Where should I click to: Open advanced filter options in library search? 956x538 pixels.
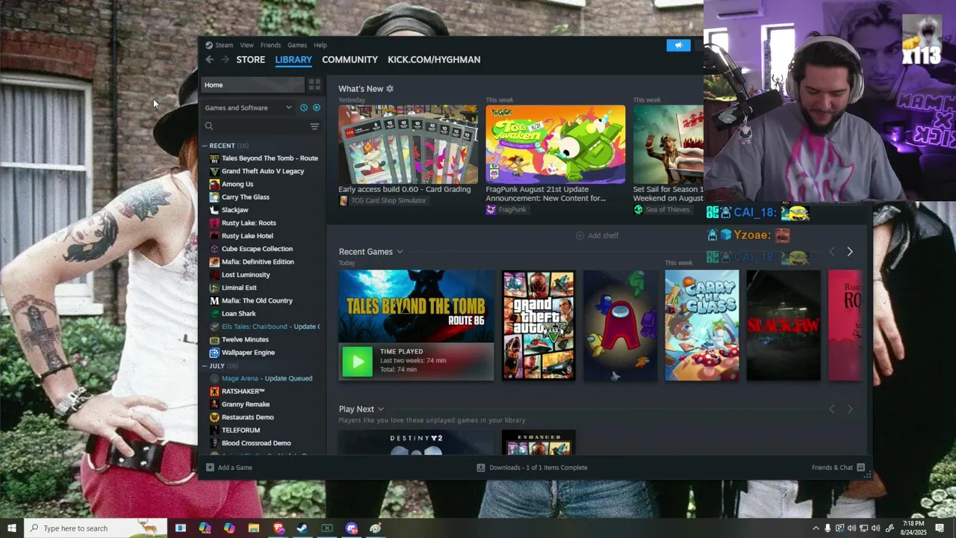[314, 126]
